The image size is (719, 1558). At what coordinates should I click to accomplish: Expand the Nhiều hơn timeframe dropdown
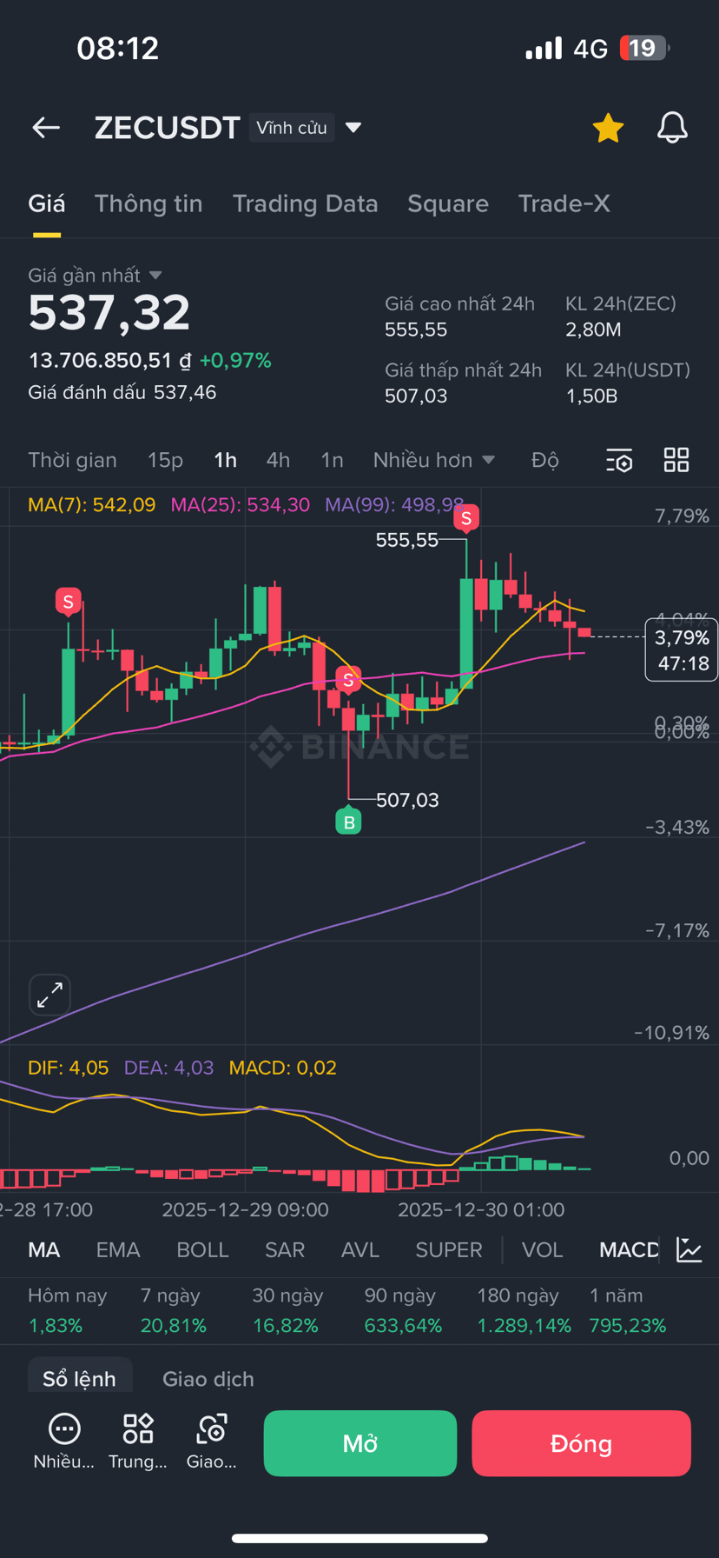click(x=434, y=460)
